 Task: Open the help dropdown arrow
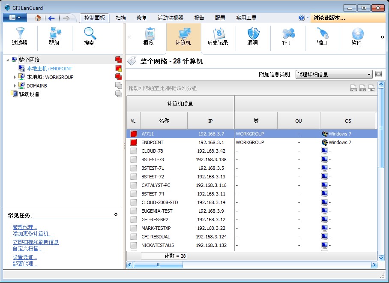pyautogui.click(x=308, y=18)
